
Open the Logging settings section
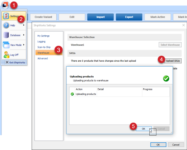41,42
